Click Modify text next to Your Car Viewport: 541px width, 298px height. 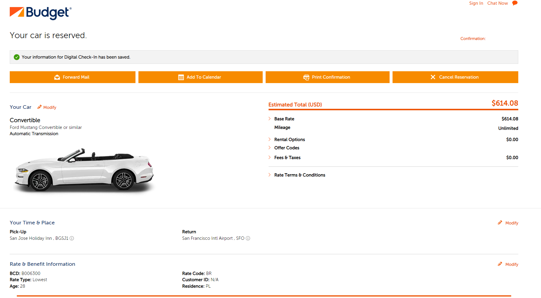point(50,107)
